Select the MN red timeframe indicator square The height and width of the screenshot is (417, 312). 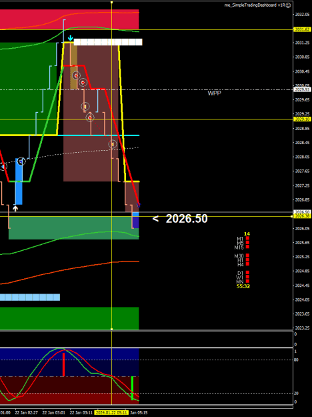point(247,281)
